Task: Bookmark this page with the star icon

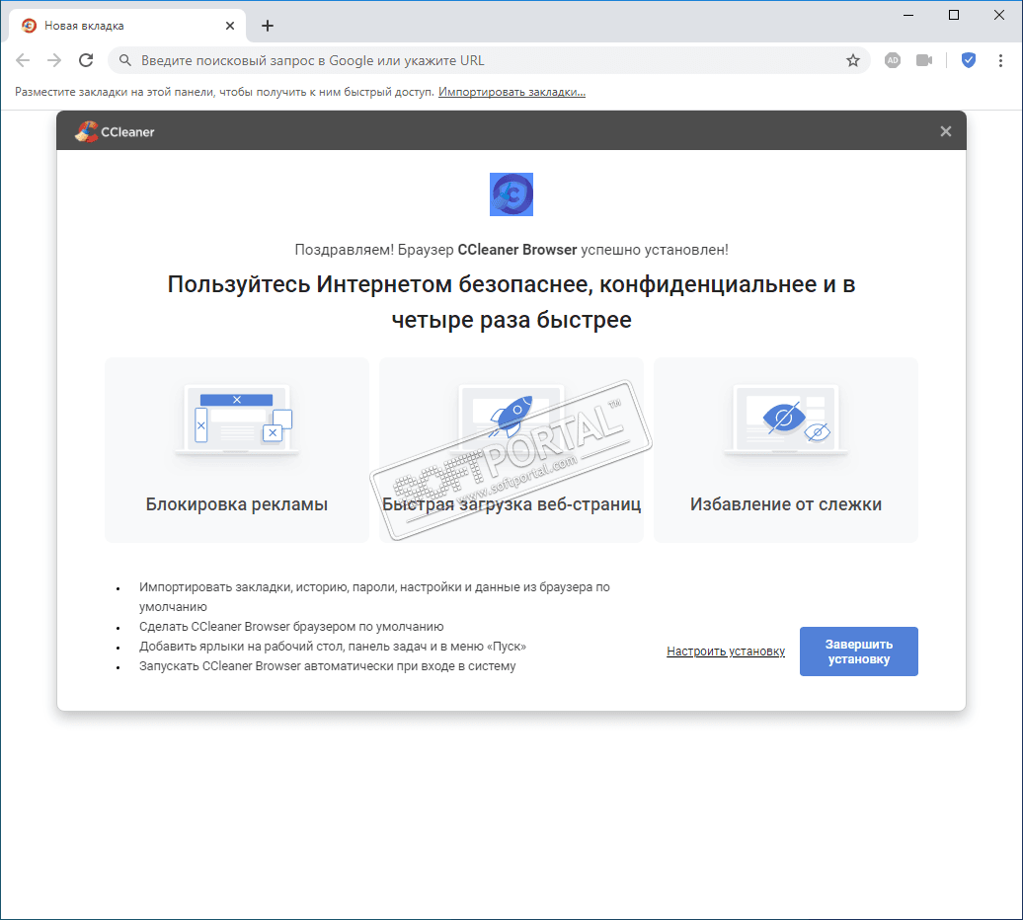Action: tap(853, 60)
